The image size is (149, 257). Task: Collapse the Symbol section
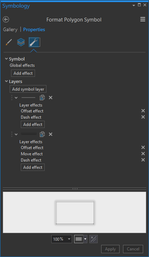click(6, 59)
